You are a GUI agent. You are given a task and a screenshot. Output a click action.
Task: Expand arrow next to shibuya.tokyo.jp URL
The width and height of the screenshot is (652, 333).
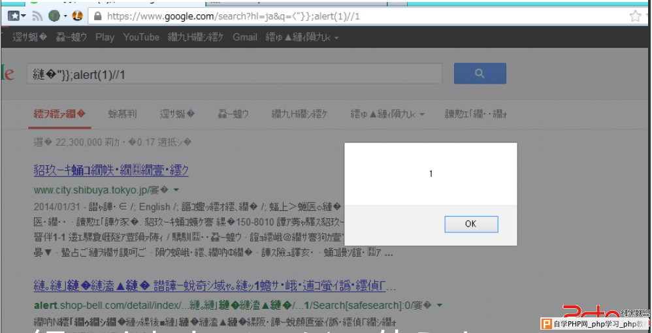tap(176, 190)
